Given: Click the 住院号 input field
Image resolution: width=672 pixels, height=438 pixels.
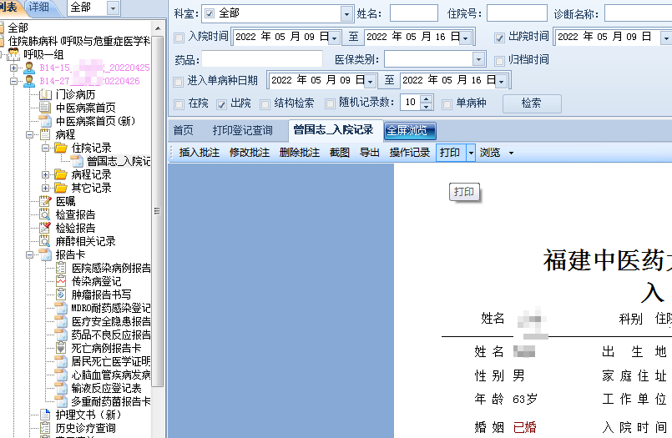Looking at the screenshot, I should point(517,13).
